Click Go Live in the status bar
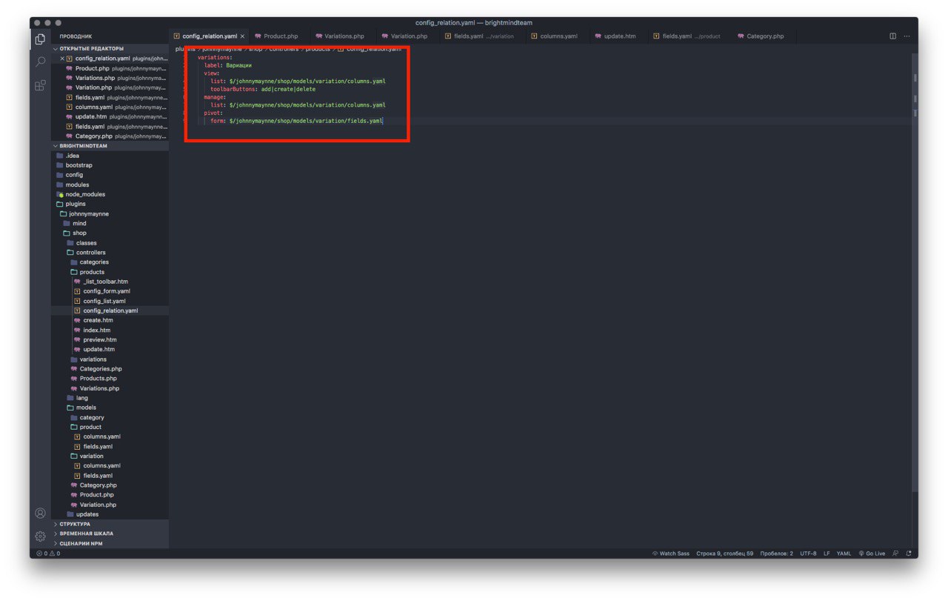The height and width of the screenshot is (601, 948). [x=871, y=554]
